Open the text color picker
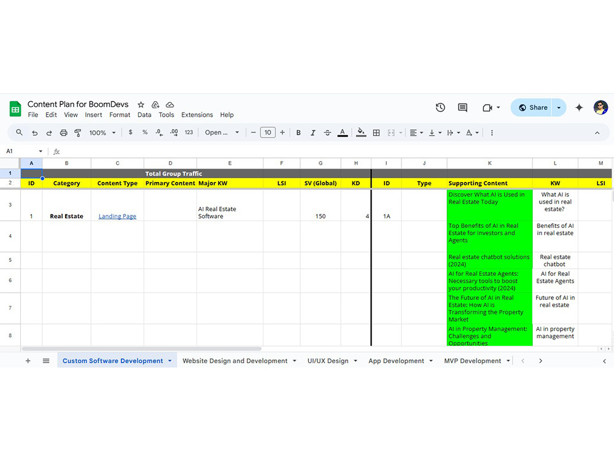Screen dimensions: 614x461 tap(342, 133)
